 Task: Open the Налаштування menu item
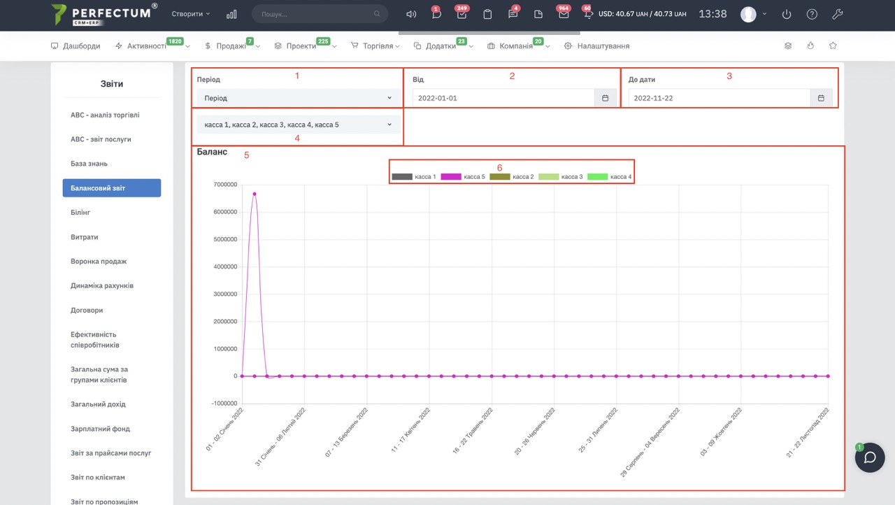[596, 46]
